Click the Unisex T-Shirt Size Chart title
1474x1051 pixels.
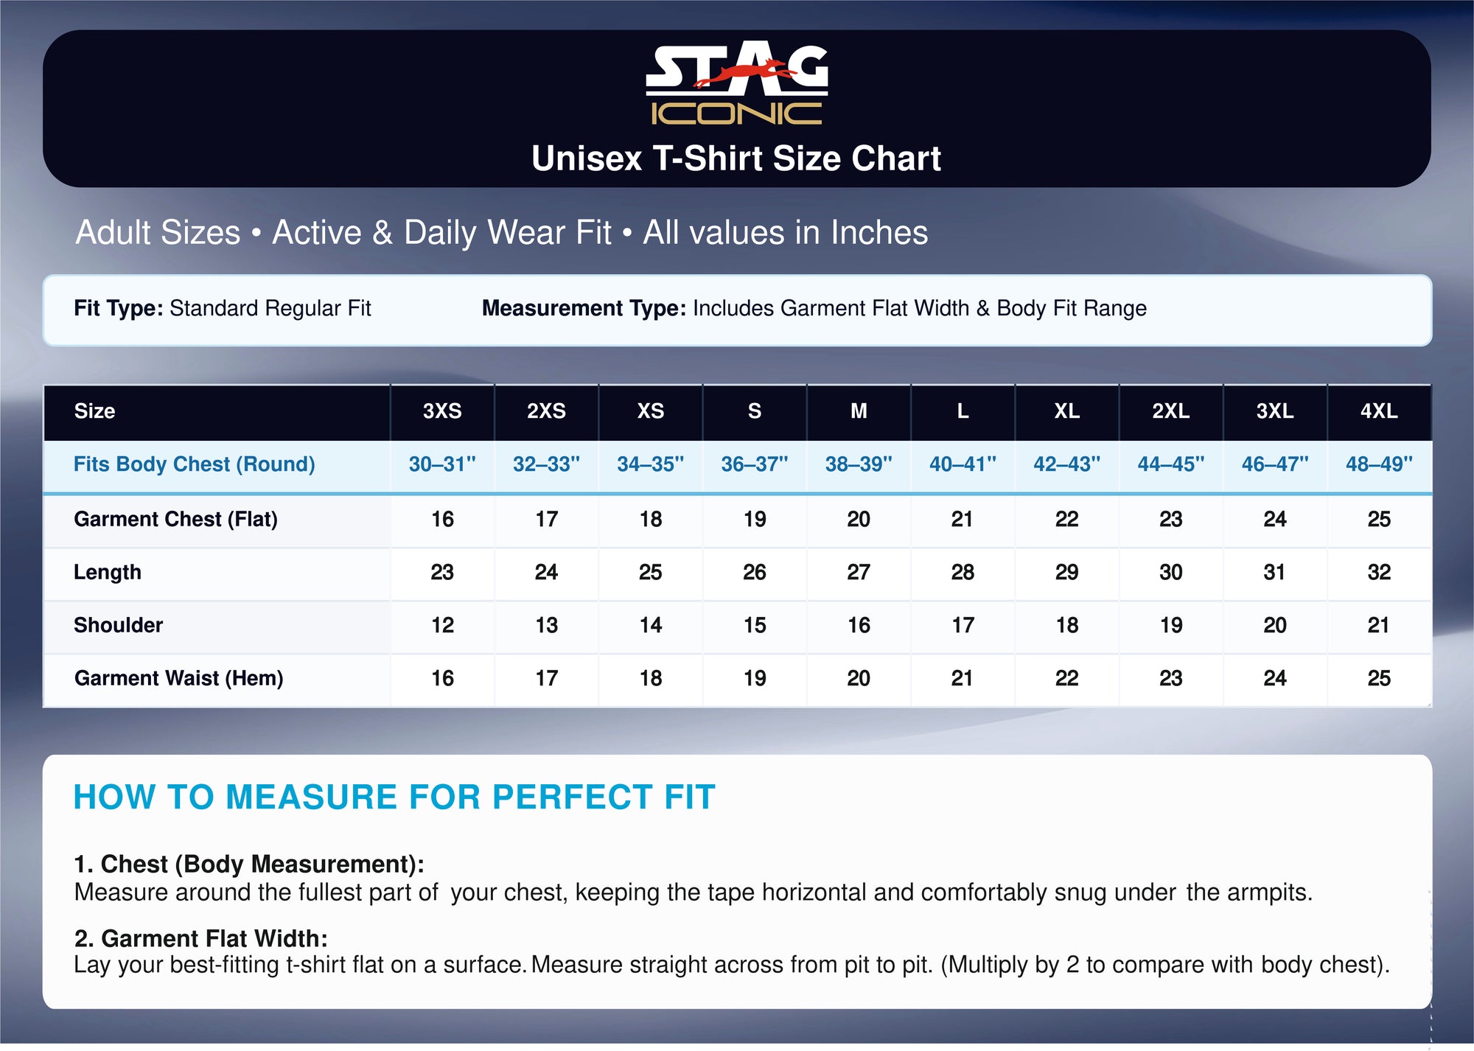(x=736, y=158)
